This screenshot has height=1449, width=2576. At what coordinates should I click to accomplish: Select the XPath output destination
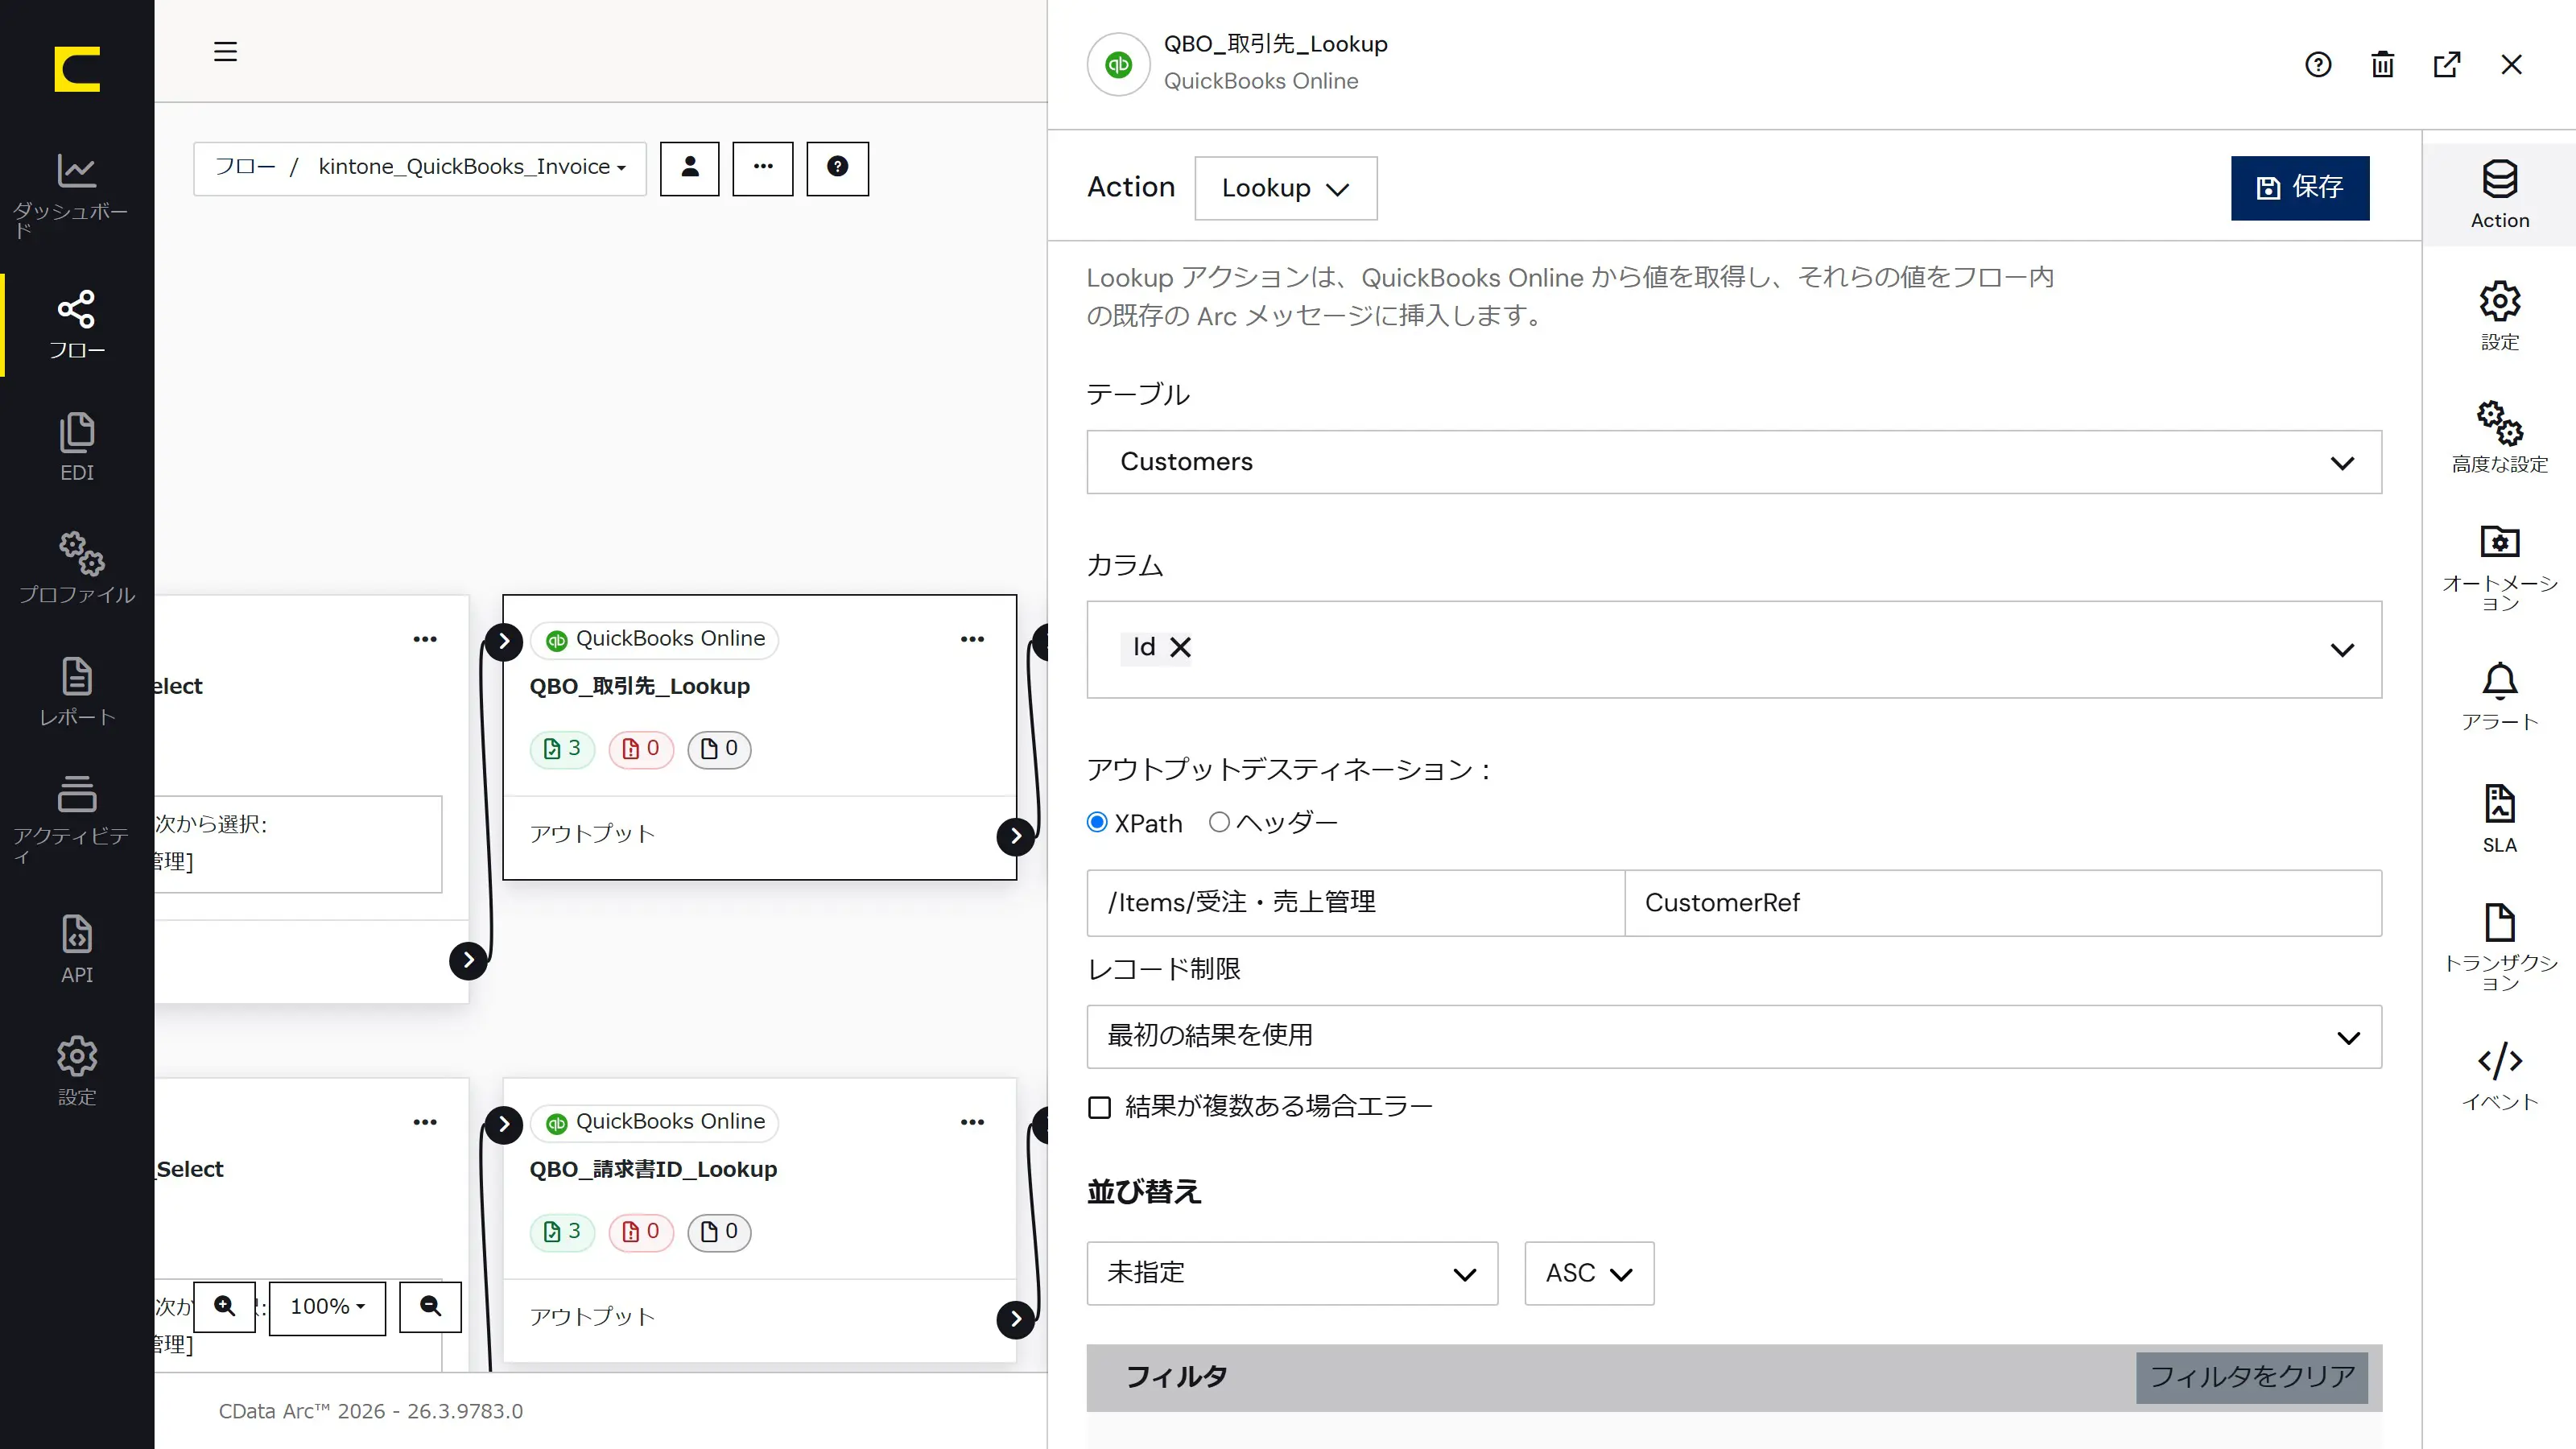coord(1098,822)
